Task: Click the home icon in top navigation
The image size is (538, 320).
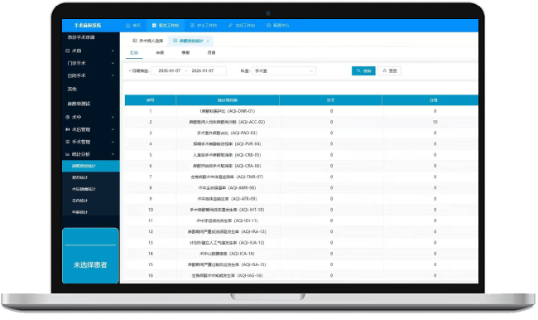Action: (128, 26)
